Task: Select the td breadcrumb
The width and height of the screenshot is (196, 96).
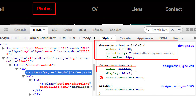Action: (64, 38)
